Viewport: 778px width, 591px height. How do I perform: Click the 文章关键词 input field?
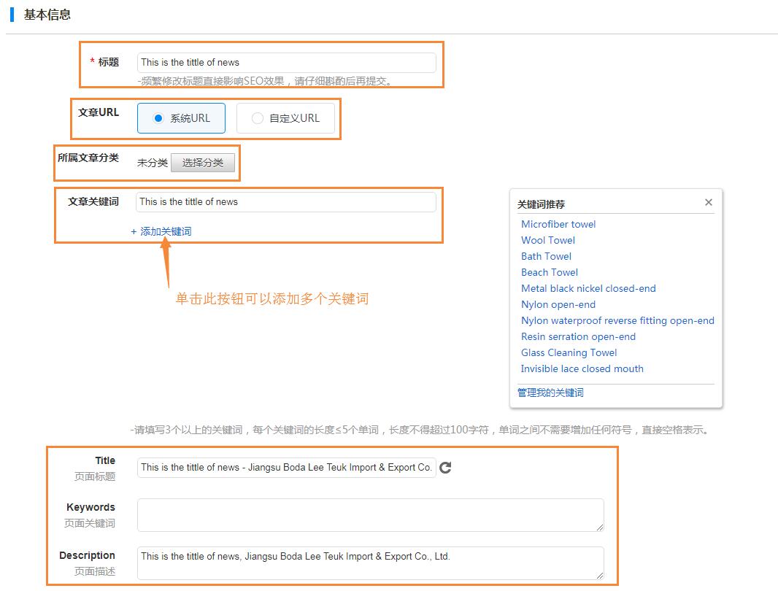coord(286,202)
